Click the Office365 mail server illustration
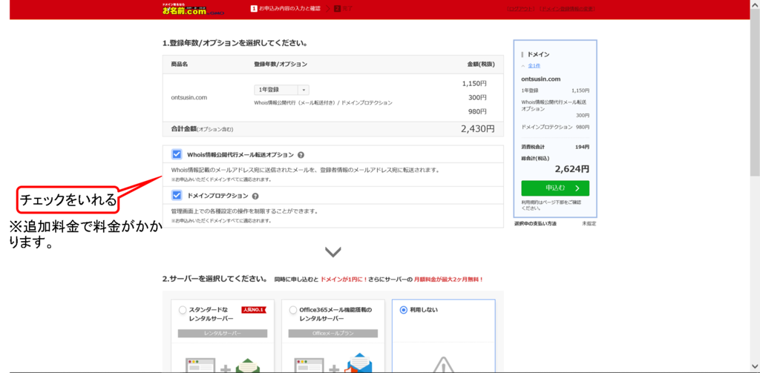Image resolution: width=760 pixels, height=373 pixels. click(333, 363)
